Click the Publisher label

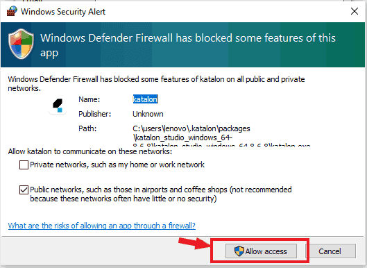click(x=95, y=114)
